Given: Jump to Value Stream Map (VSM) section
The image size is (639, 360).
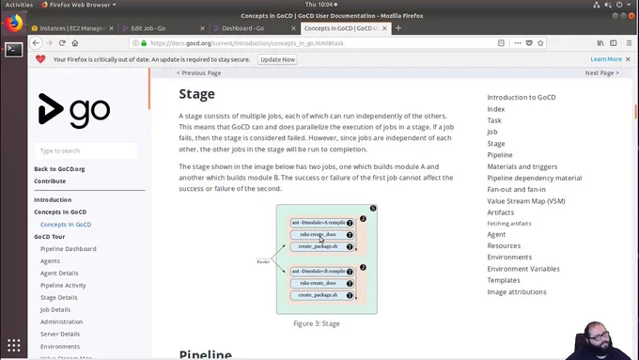Looking at the screenshot, I should pos(526,201).
